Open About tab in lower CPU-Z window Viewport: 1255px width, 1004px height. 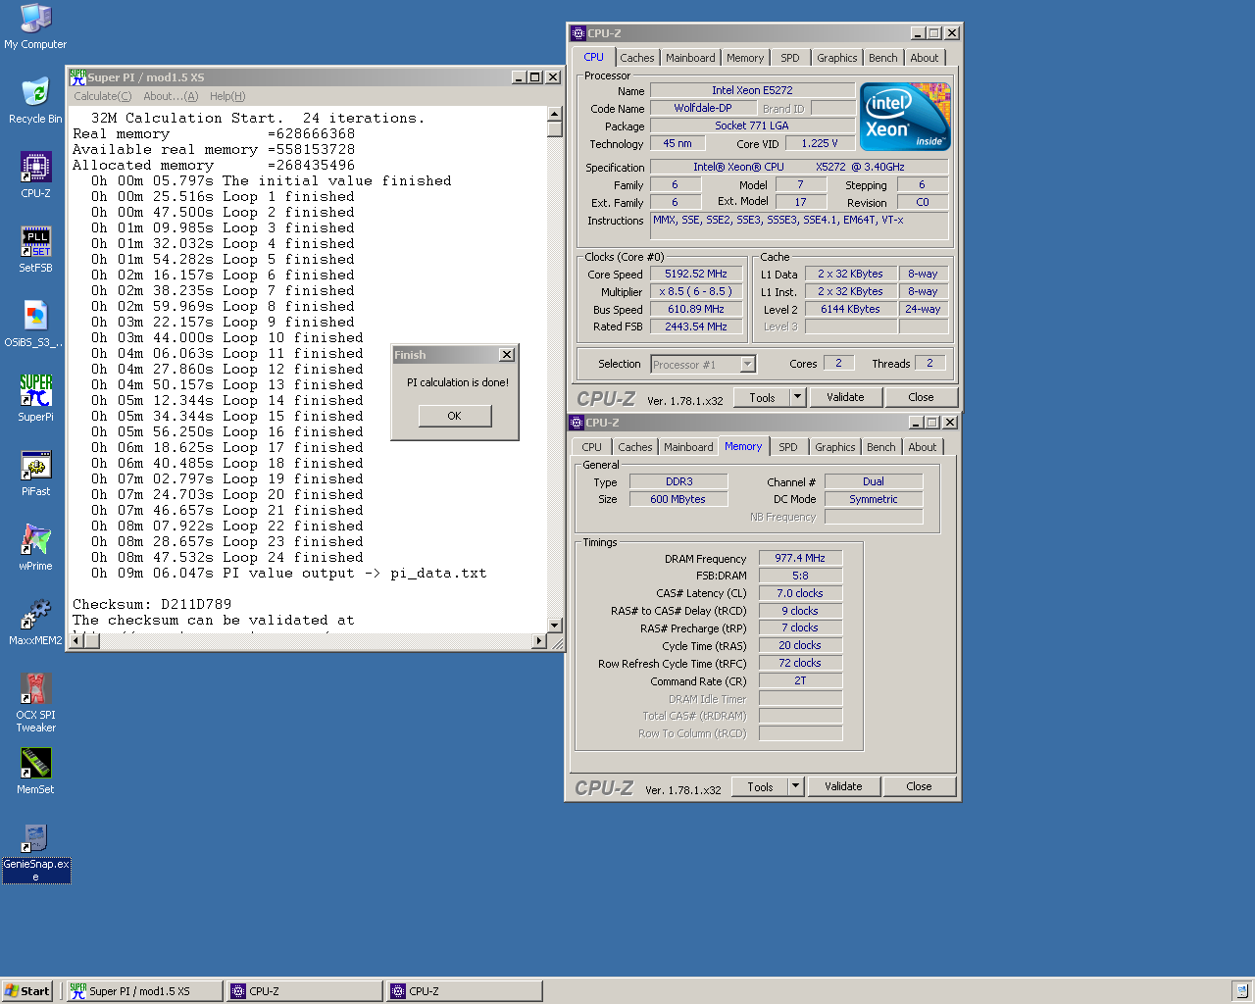pos(923,447)
